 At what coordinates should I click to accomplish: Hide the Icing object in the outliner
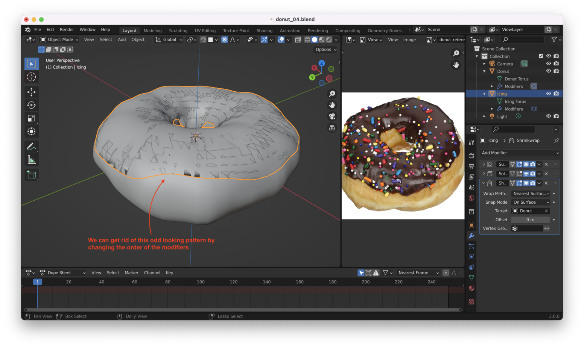[548, 94]
